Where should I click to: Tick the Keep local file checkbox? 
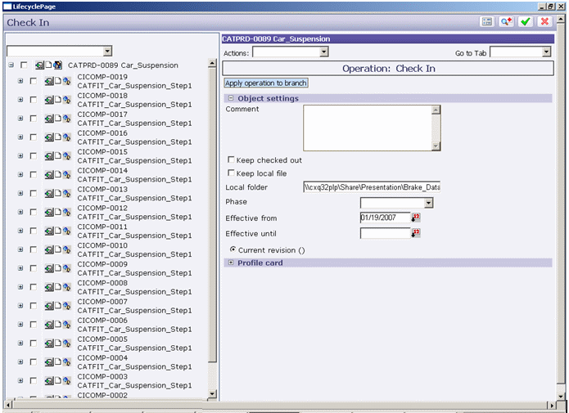click(x=232, y=173)
